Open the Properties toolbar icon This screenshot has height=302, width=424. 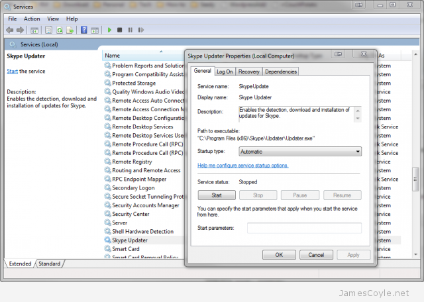click(x=48, y=30)
